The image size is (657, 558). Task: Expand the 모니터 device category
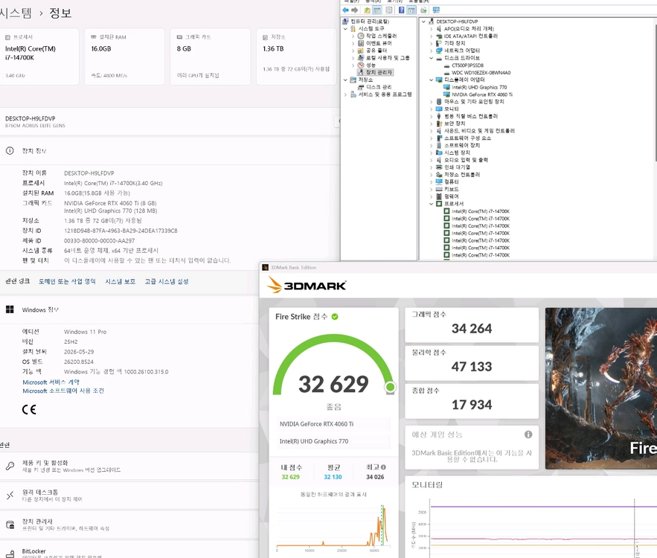pos(431,109)
